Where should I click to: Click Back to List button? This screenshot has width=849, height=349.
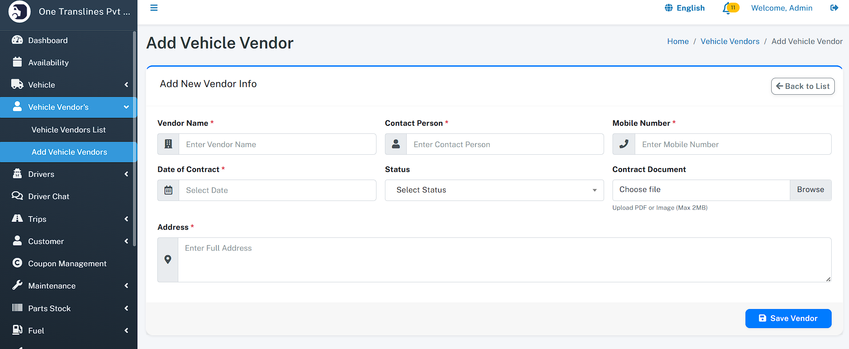click(x=802, y=86)
